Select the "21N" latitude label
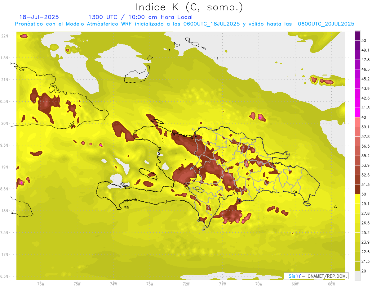 click(5, 80)
